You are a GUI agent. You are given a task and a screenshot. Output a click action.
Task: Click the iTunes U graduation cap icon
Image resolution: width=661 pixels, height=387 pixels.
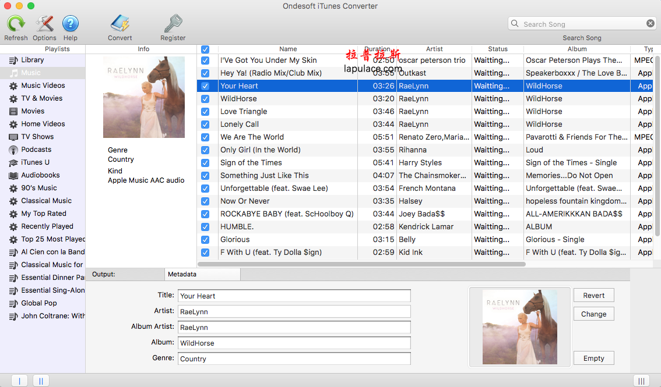tap(13, 163)
